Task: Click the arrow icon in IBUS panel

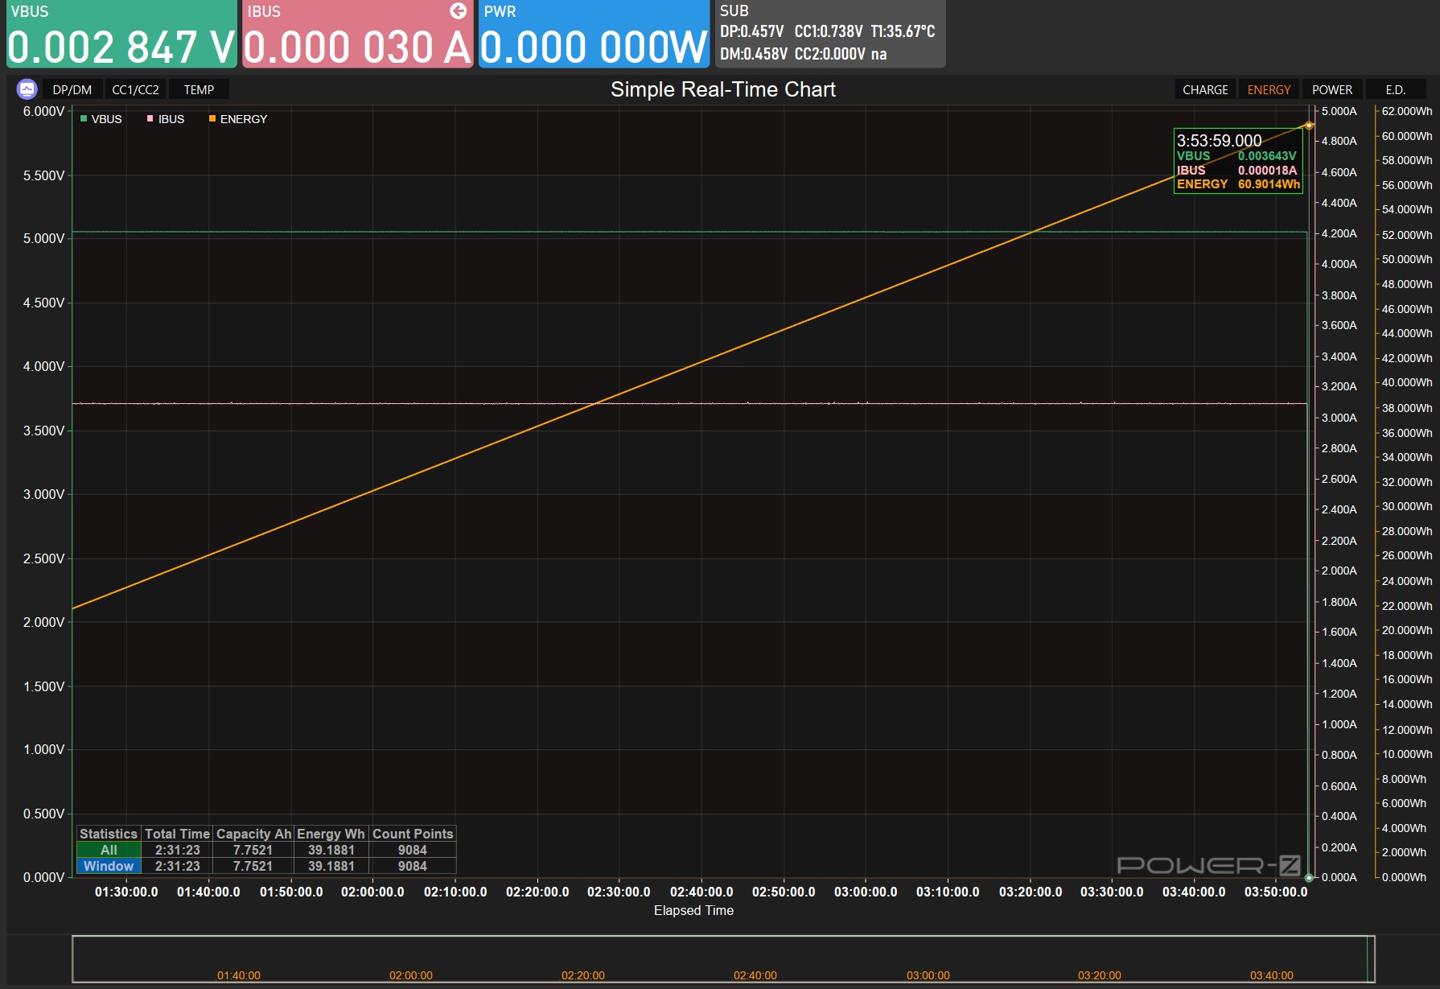Action: (458, 10)
